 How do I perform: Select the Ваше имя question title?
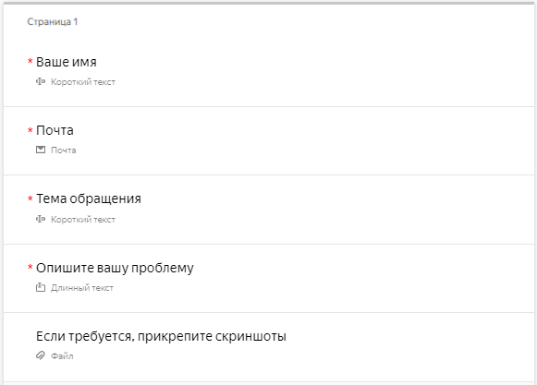point(67,62)
